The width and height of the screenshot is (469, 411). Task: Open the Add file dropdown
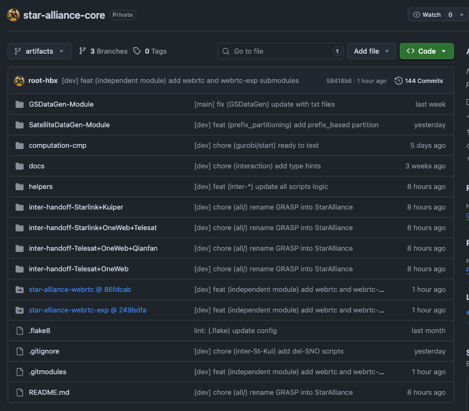pos(372,51)
